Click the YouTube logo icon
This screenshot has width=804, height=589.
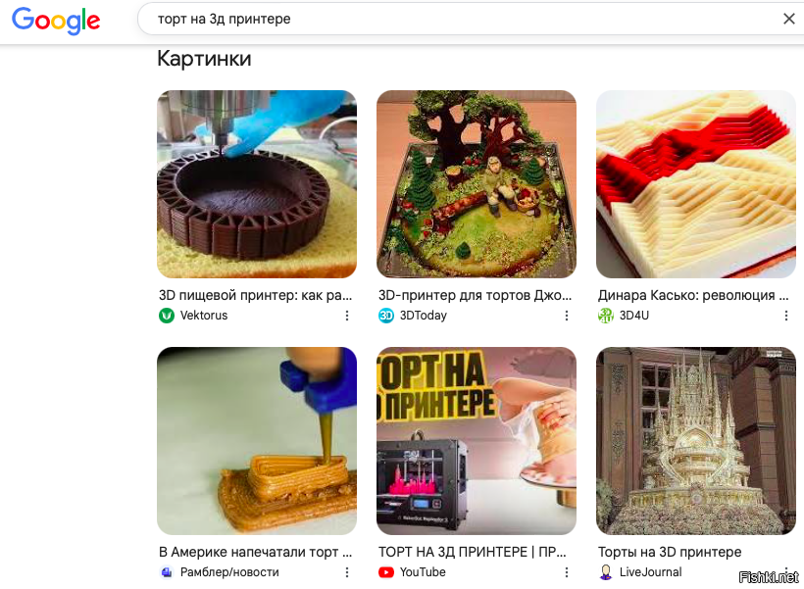[x=386, y=572]
